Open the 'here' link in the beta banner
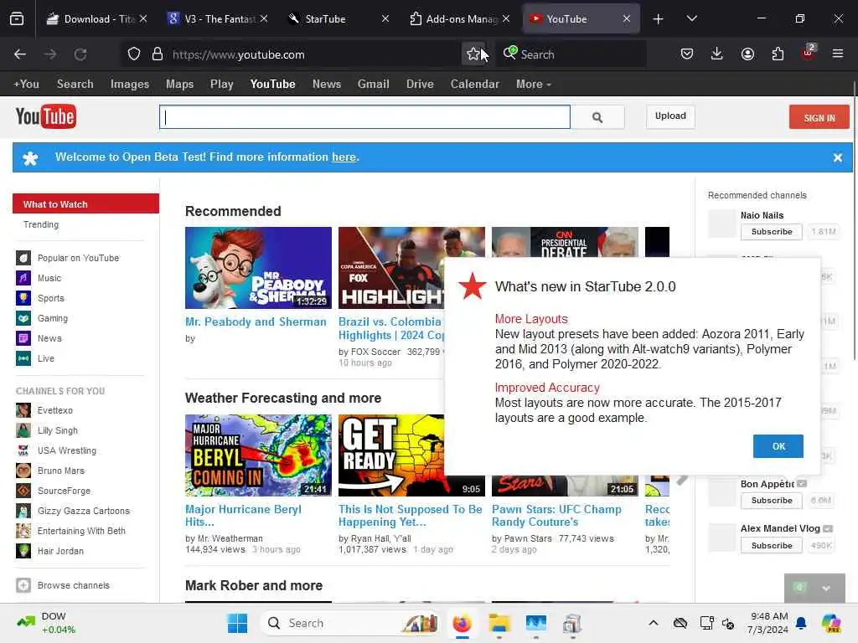 click(x=344, y=157)
